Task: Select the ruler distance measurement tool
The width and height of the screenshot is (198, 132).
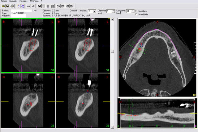Action: tap(28, 6)
